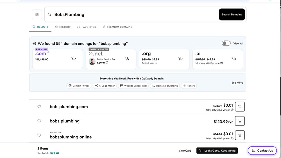Click the $11,499.00 premium price
The width and height of the screenshot is (281, 158).
tap(42, 59)
